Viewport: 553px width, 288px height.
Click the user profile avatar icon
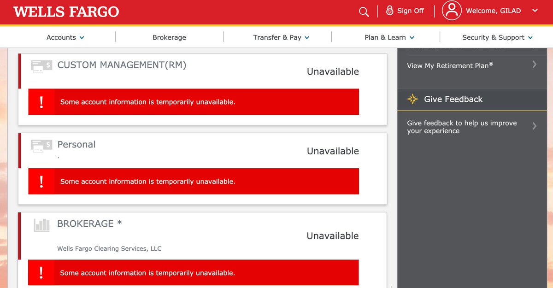click(452, 10)
